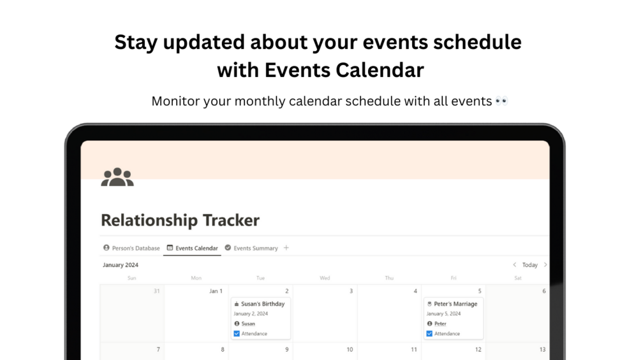Screen dimensions: 641x360
Task: Uncheck Attendance on Susan's Birthday
Action: point(237,334)
